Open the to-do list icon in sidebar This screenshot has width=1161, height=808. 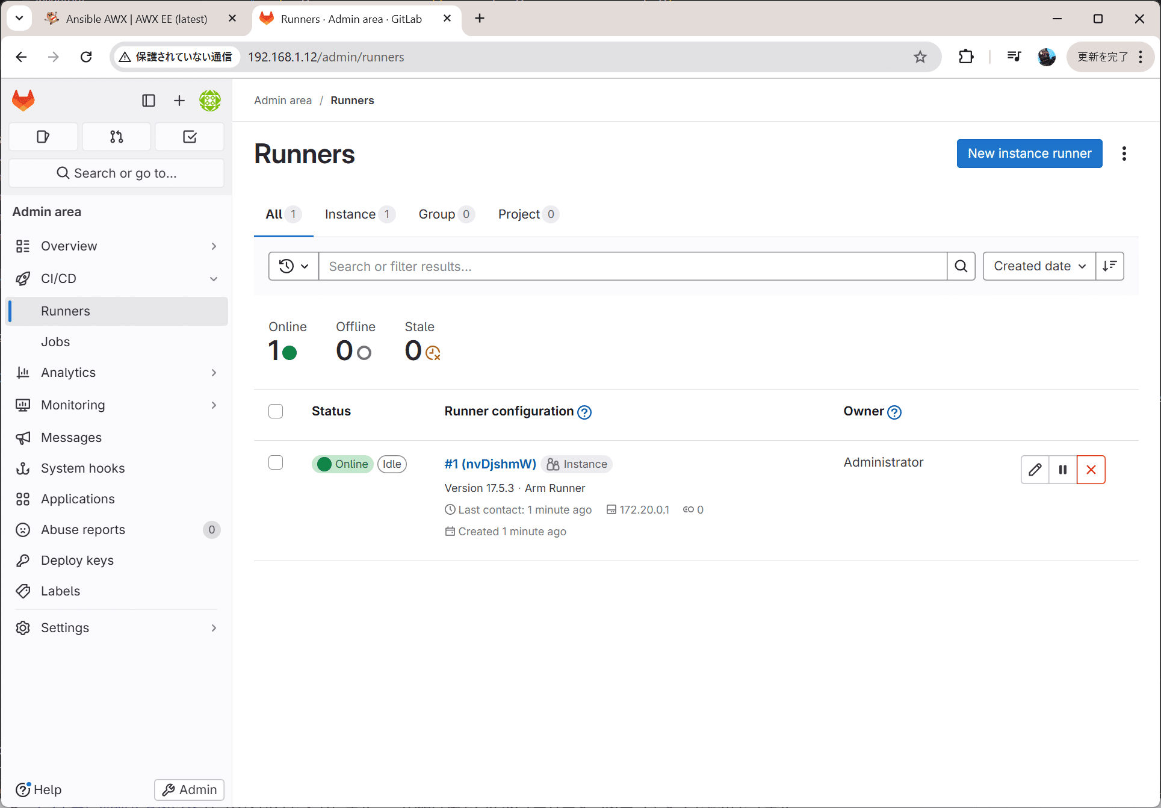189,137
